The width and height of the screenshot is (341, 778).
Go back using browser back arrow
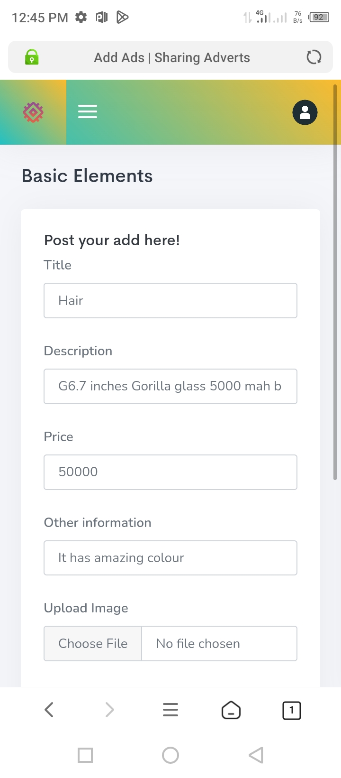49,710
